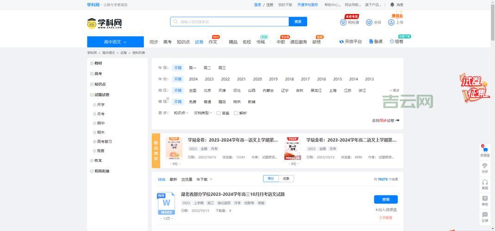Select 月考 in sidebar tree

coord(101,114)
